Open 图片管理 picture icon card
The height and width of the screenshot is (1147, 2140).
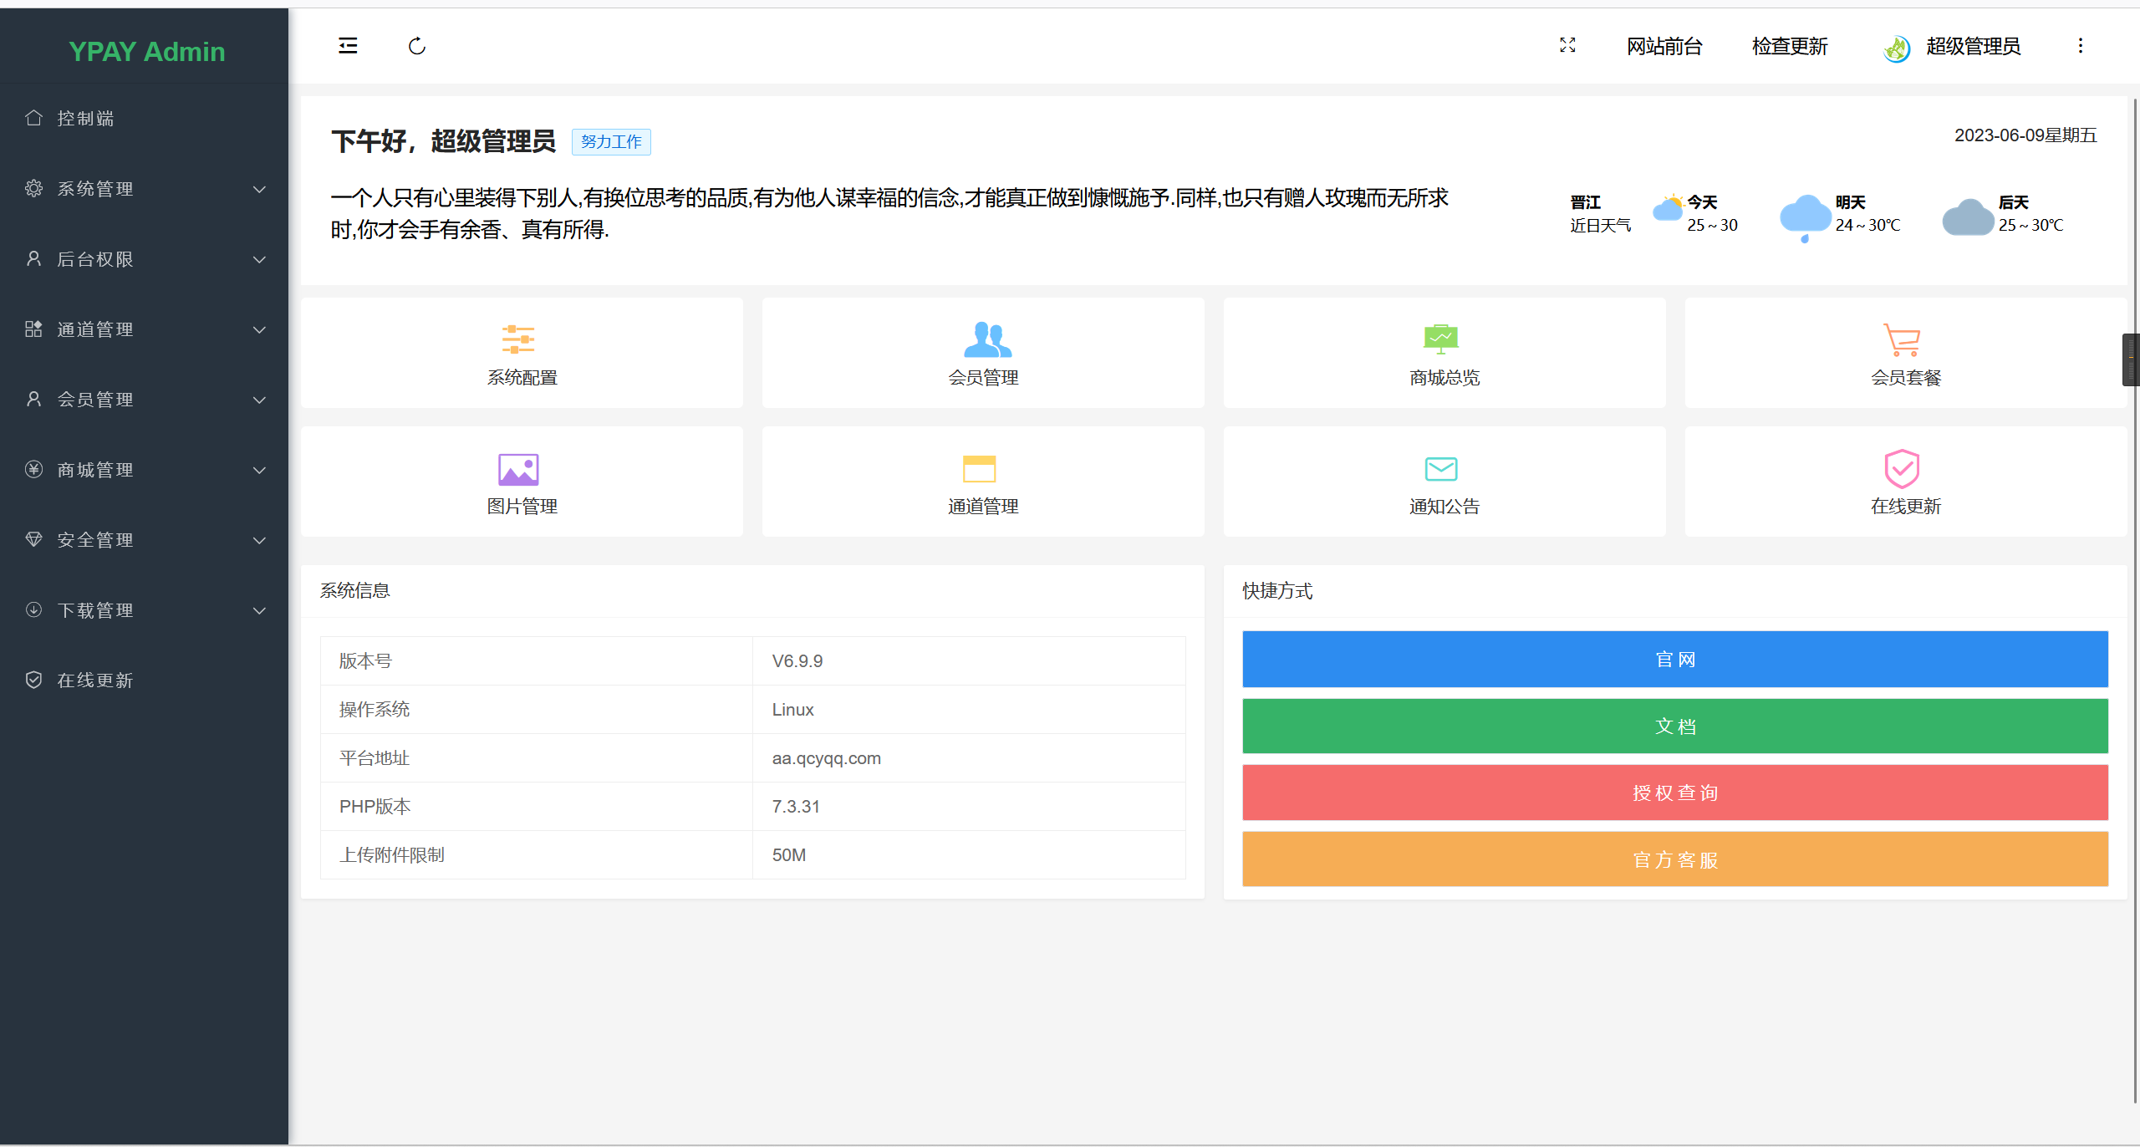click(522, 482)
